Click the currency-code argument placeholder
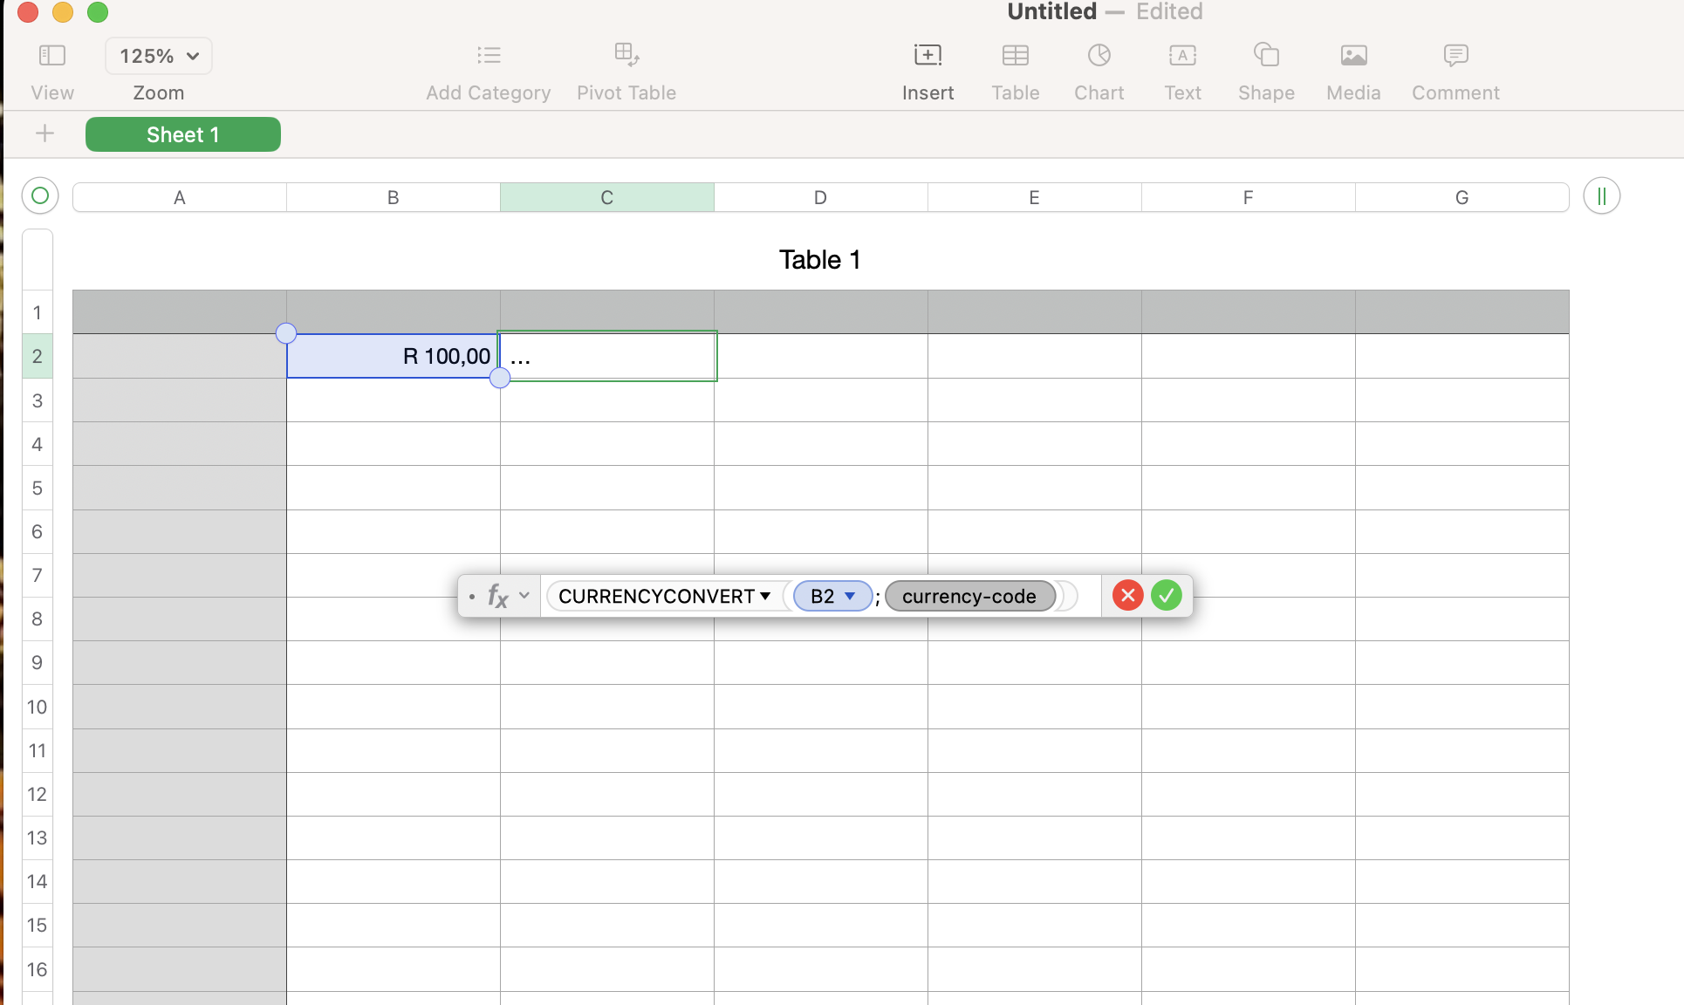This screenshot has width=1684, height=1005. click(x=969, y=596)
